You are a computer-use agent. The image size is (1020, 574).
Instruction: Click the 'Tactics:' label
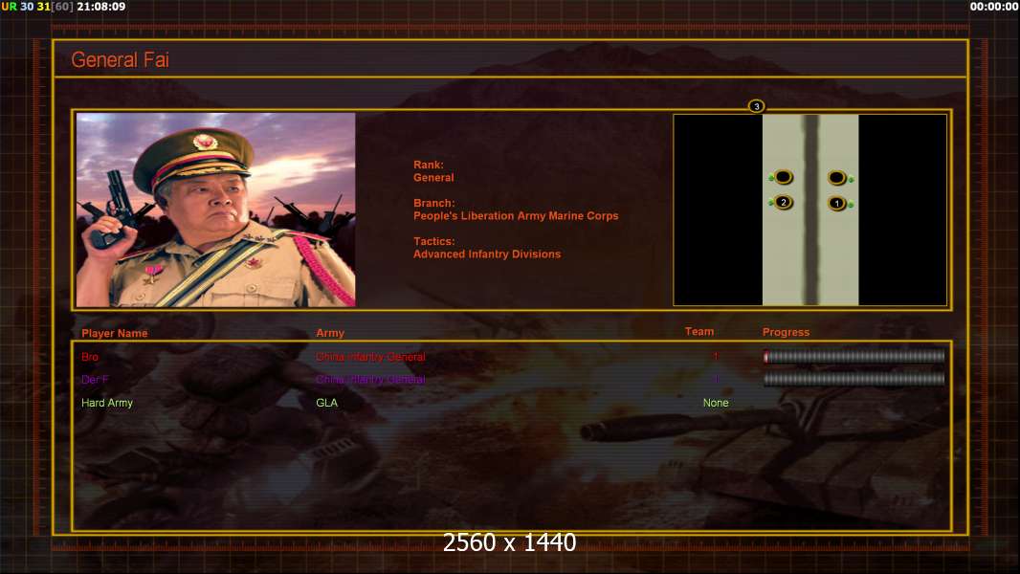[433, 241]
